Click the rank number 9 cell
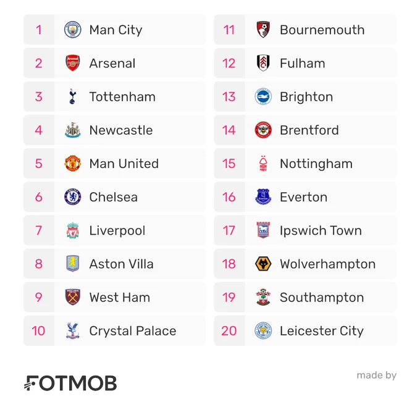The height and width of the screenshot is (420, 420). coord(39,297)
